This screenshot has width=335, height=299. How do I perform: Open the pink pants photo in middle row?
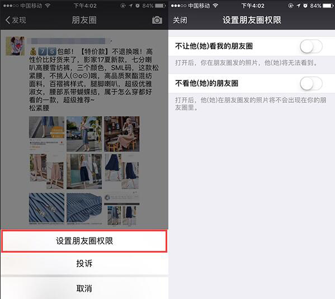point(46,172)
